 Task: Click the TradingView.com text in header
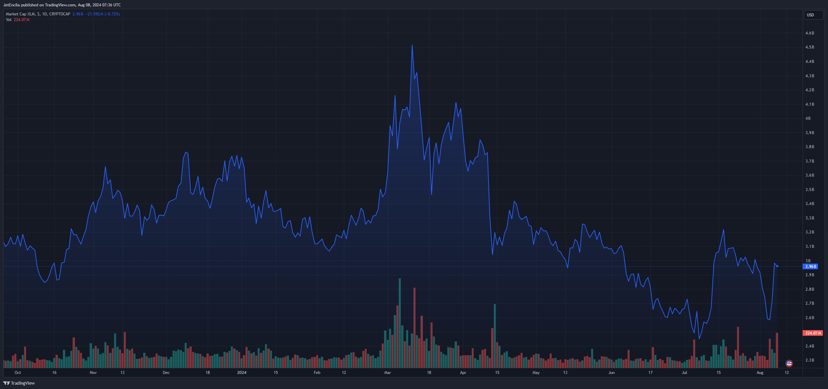tap(60, 5)
